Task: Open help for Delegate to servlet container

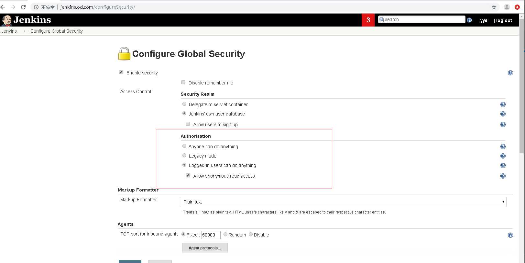Action: [503, 104]
